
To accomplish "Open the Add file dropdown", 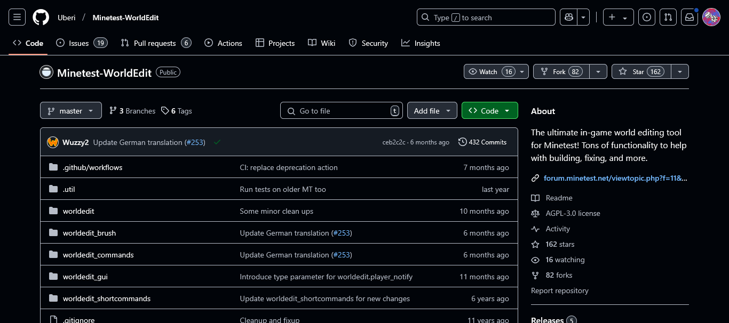I will tap(432, 111).
